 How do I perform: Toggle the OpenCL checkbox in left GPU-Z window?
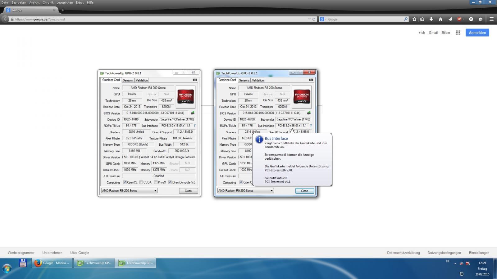pyautogui.click(x=125, y=182)
